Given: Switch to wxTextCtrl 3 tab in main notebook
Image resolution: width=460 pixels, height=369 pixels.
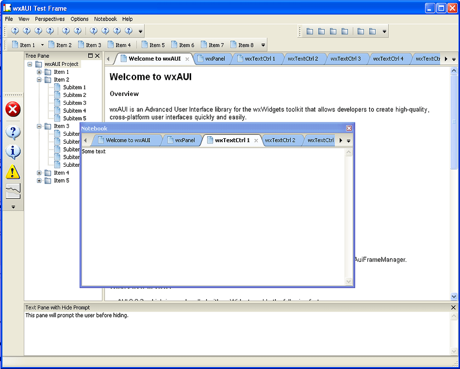Looking at the screenshot, I should click(x=346, y=59).
